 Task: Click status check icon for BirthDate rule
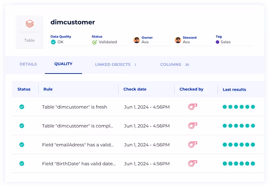22,164
